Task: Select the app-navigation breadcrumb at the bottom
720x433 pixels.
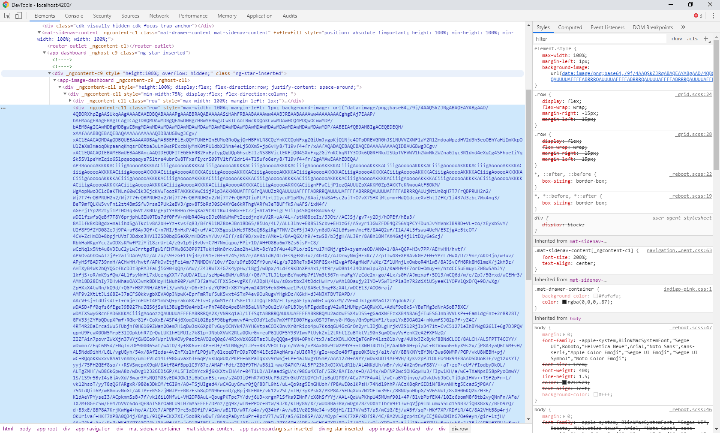Action: (93, 429)
